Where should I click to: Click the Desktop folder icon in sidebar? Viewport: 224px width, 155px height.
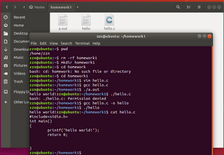click(x=6, y=33)
